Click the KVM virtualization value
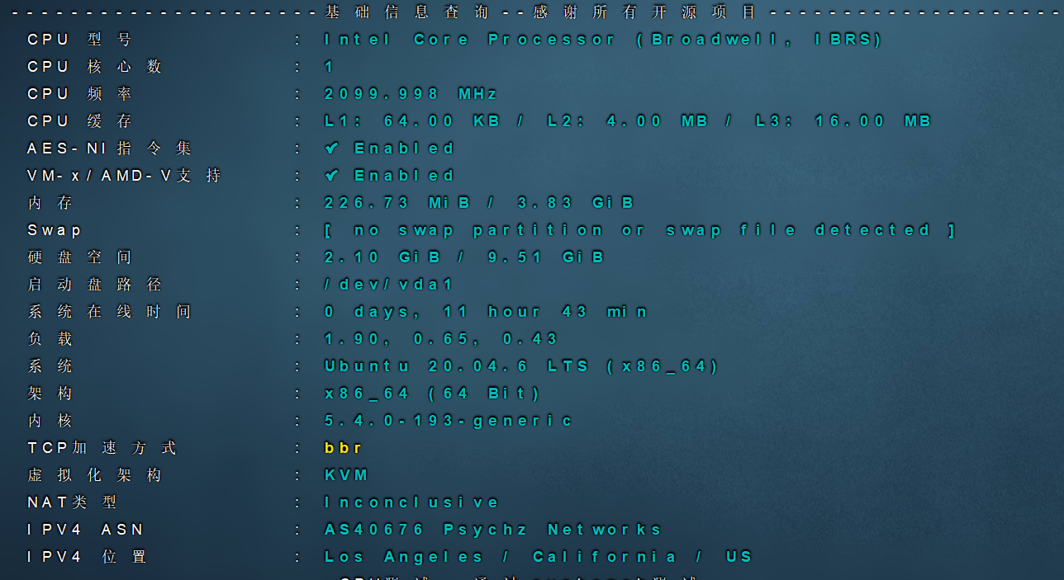Viewport: 1064px width, 580px height. (x=346, y=475)
